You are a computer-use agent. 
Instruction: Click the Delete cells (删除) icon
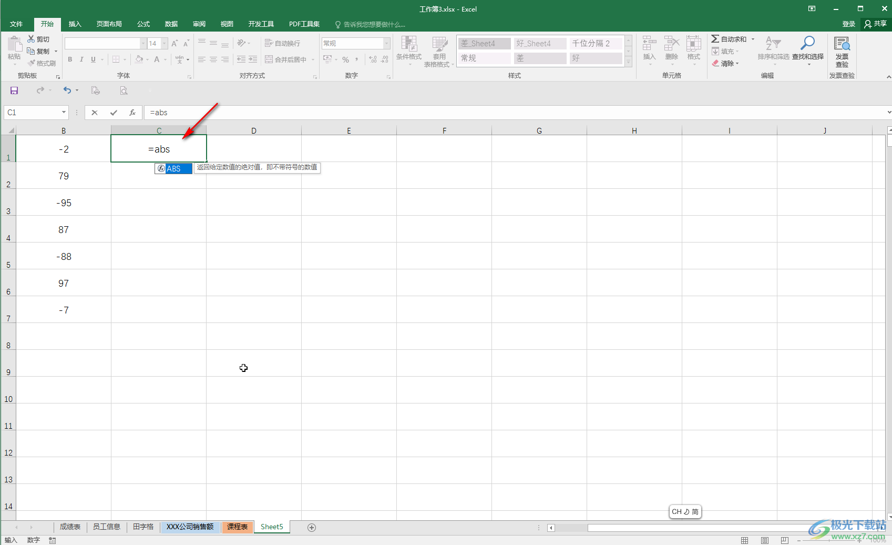coord(671,43)
